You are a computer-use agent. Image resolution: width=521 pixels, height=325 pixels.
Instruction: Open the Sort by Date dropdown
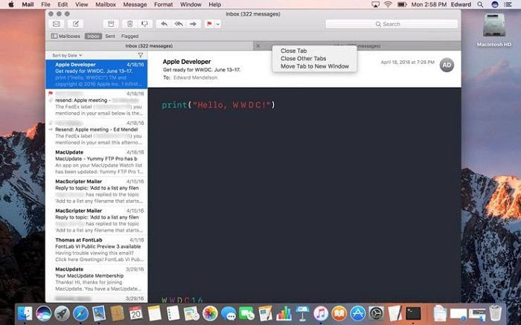click(67, 55)
